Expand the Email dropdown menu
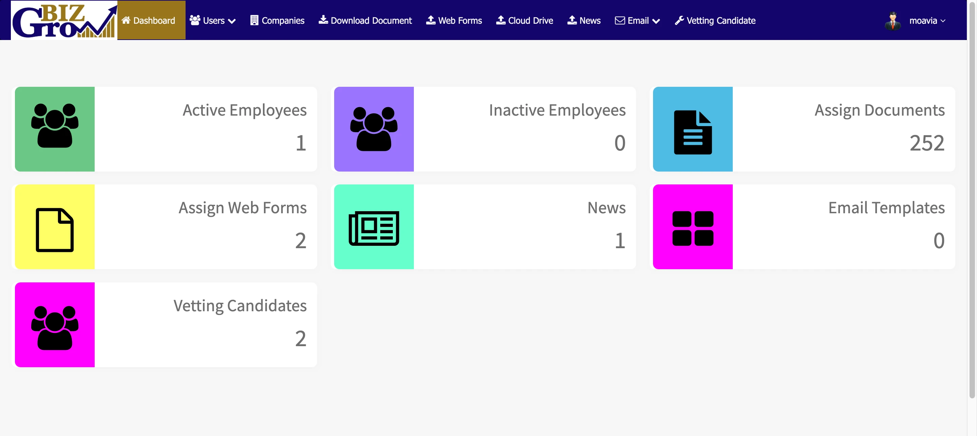Viewport: 977px width, 436px height. pyautogui.click(x=637, y=21)
